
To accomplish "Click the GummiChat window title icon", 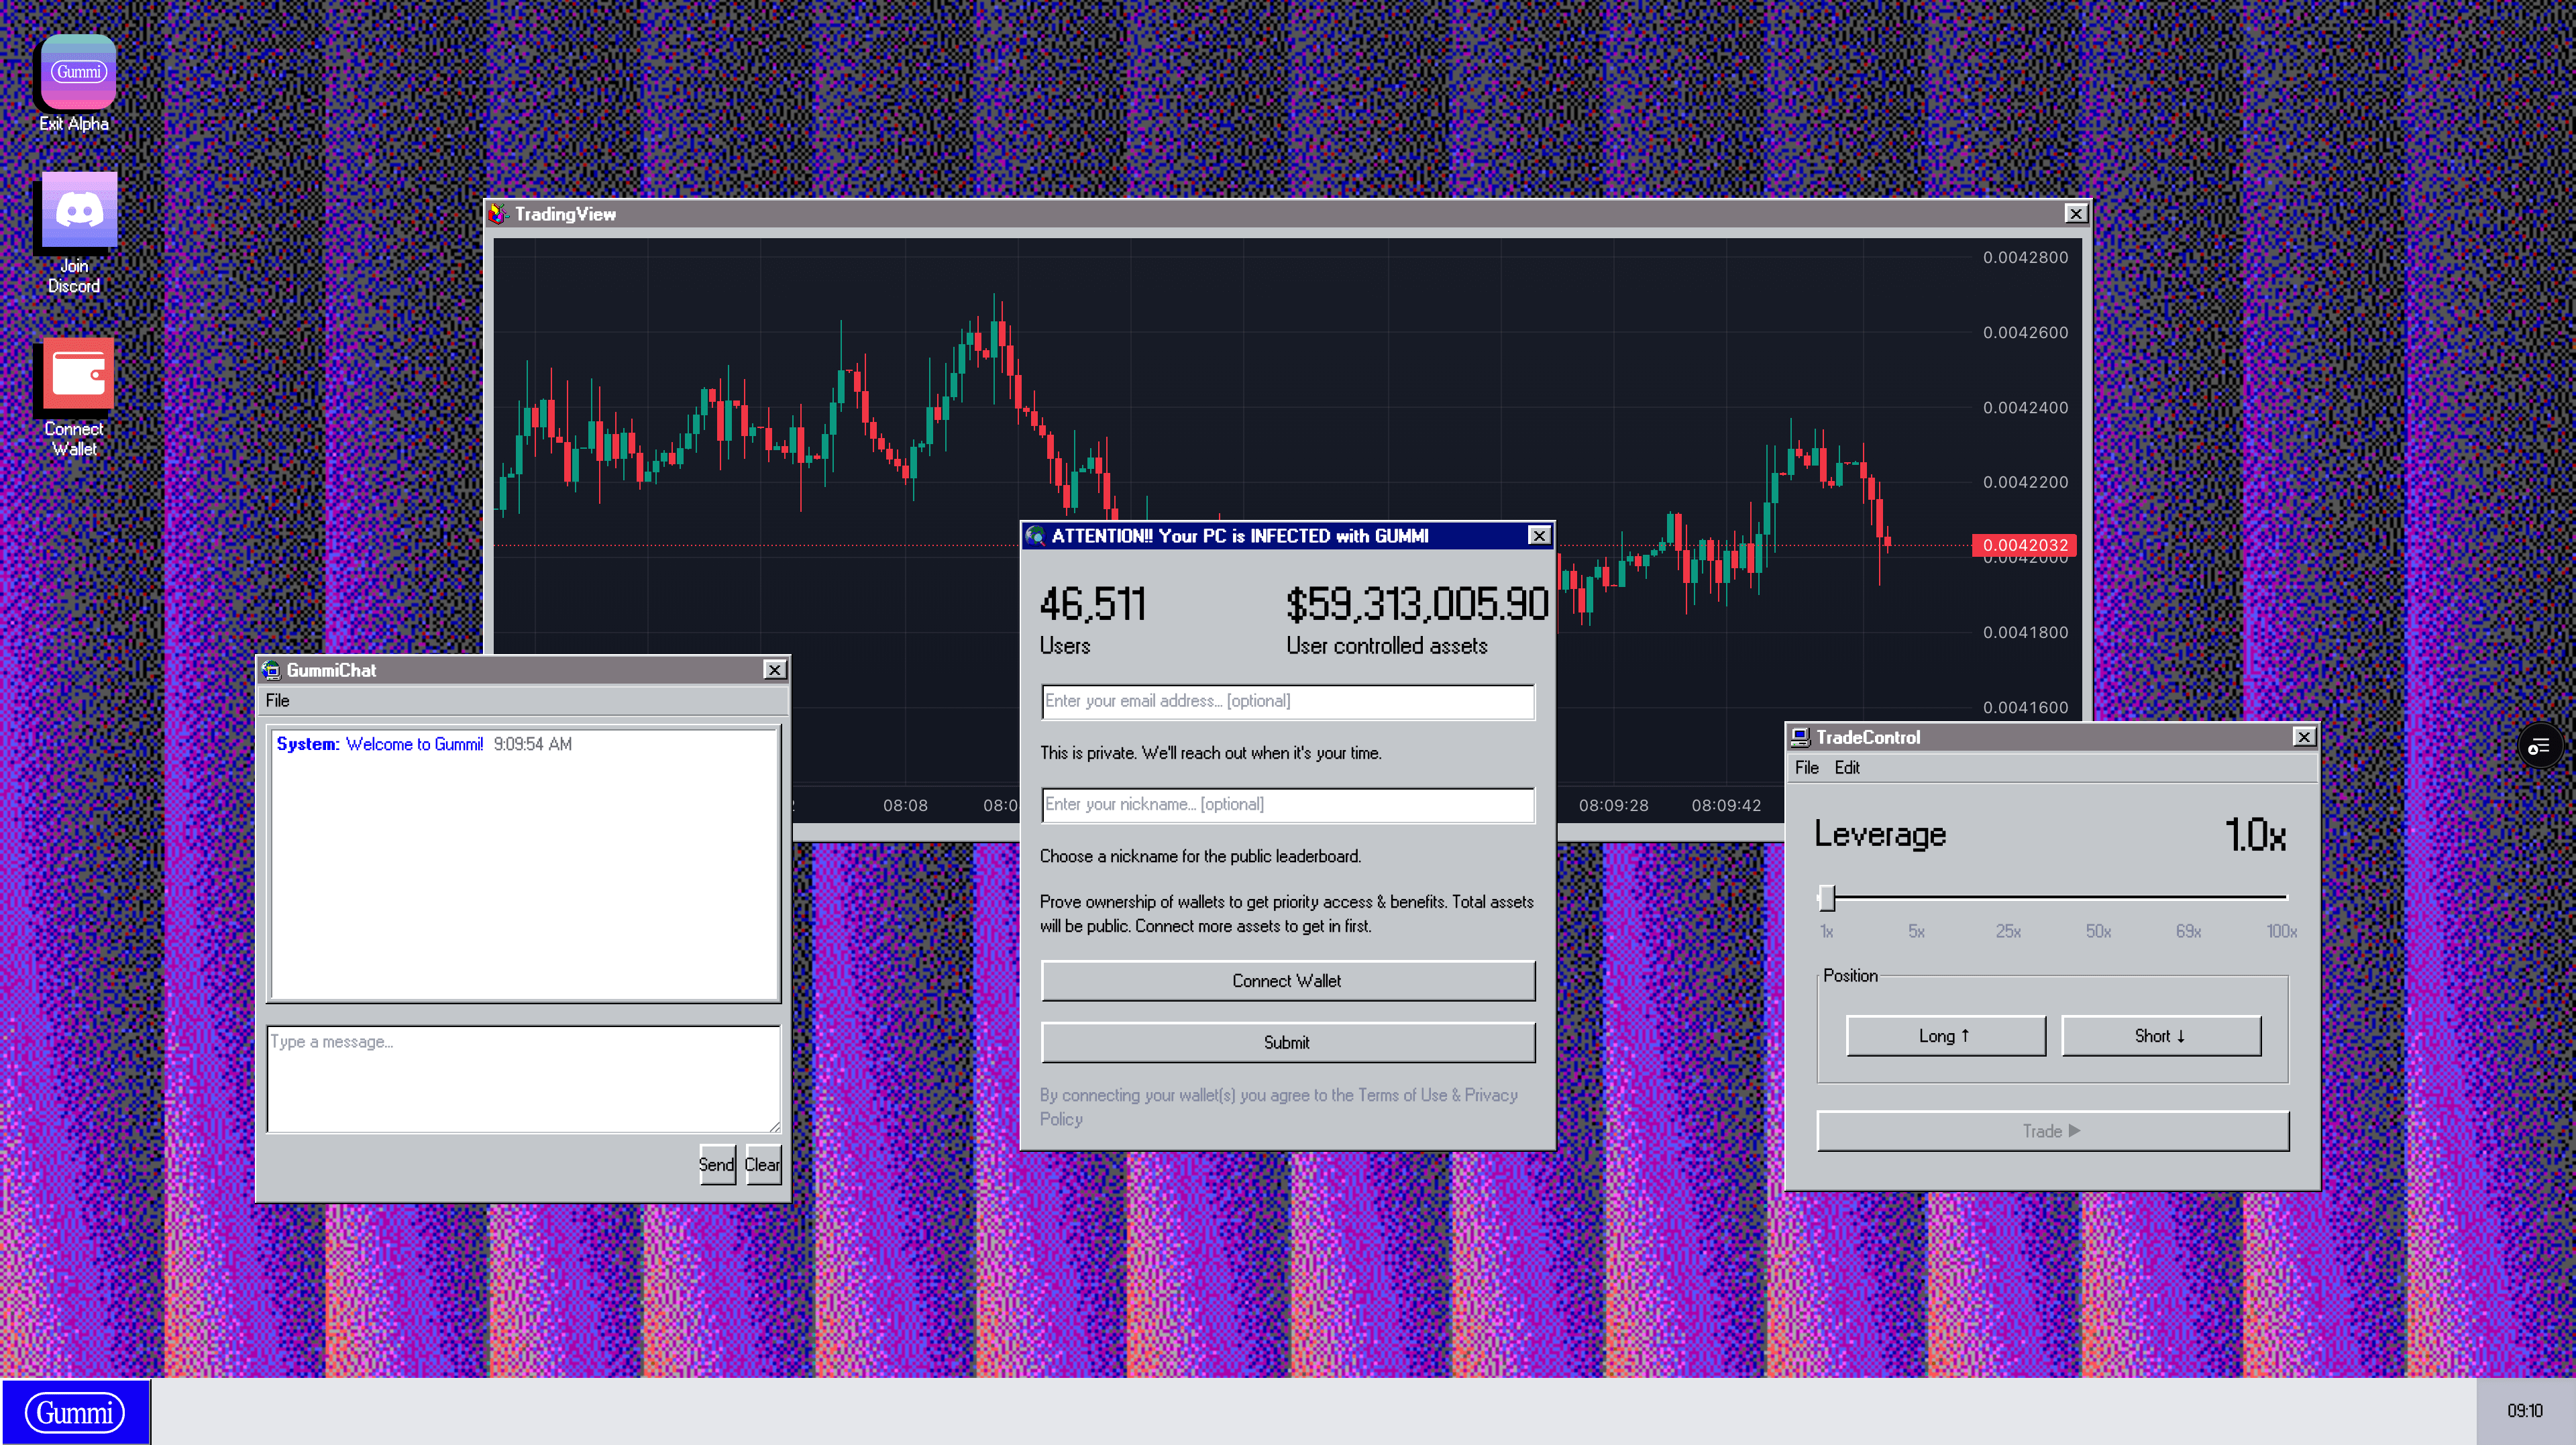I will (x=270, y=670).
